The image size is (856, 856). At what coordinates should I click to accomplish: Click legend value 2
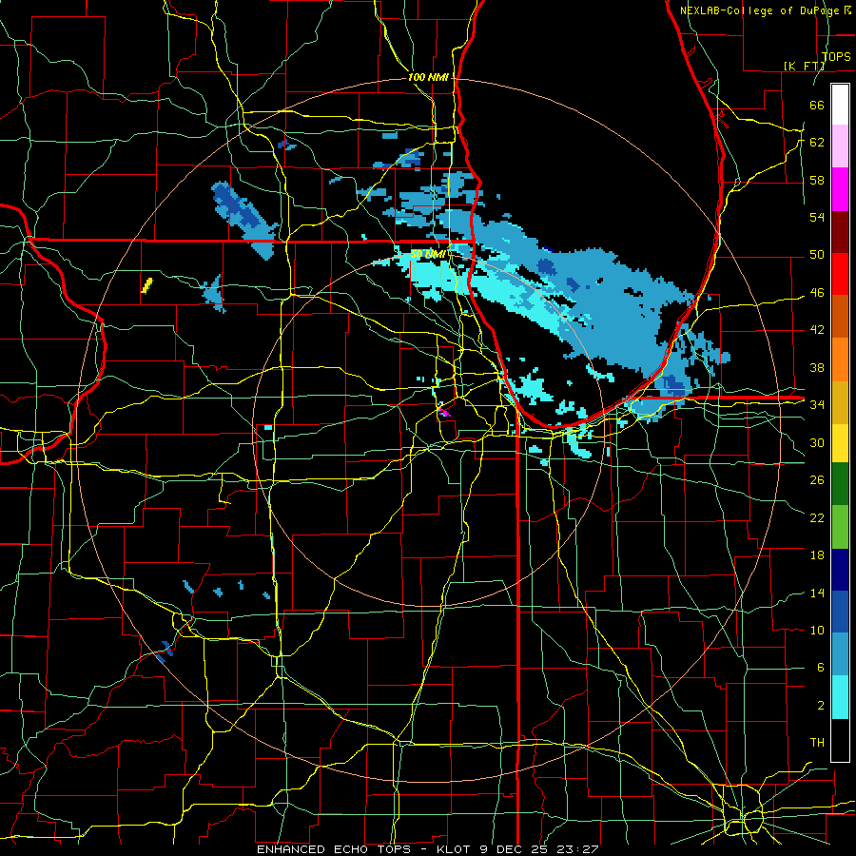click(x=820, y=706)
